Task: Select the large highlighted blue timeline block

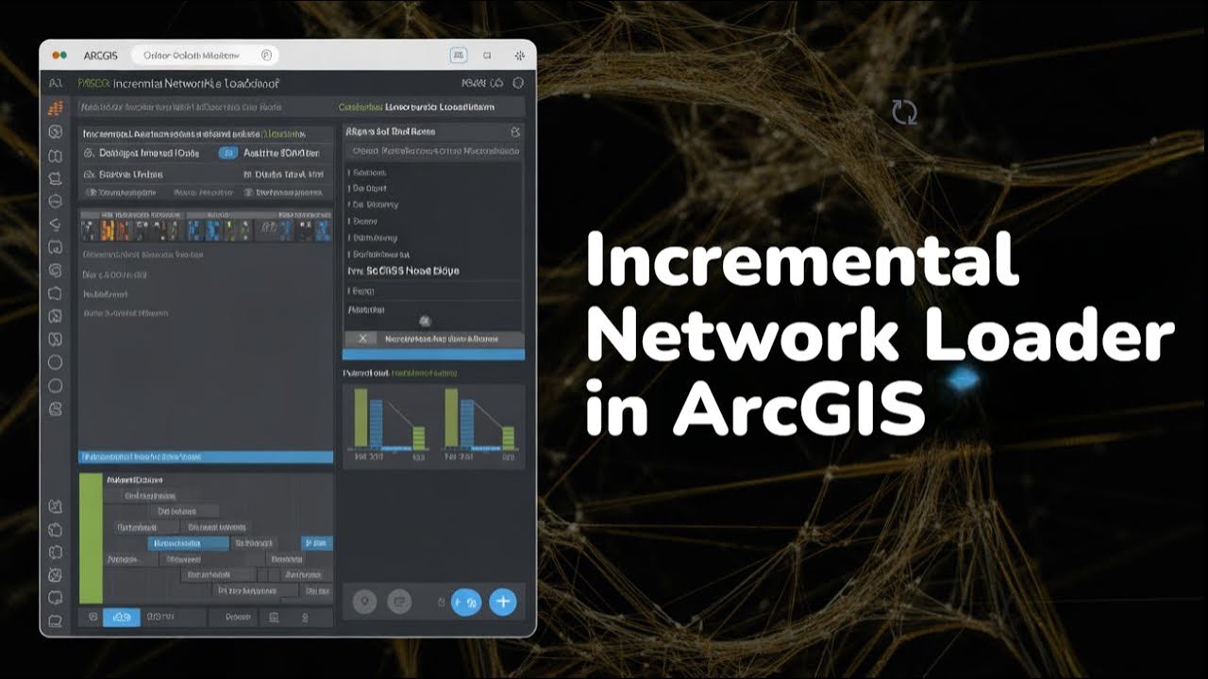Action: pos(189,543)
